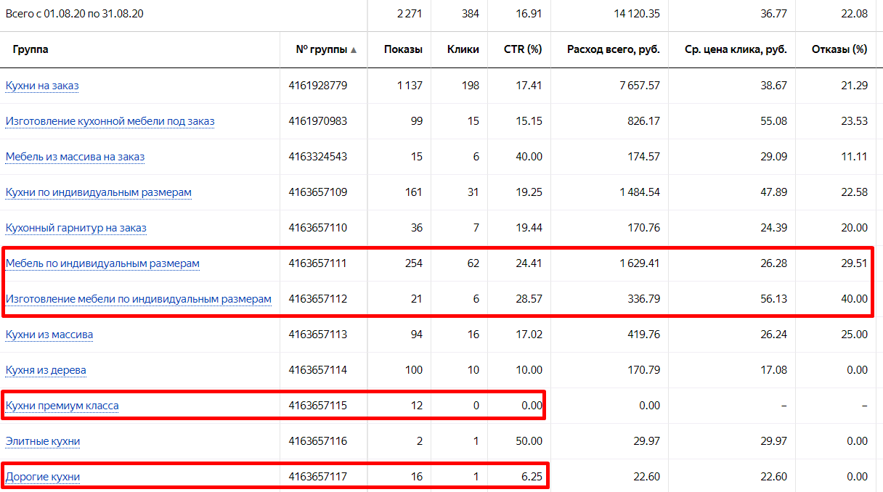Select total CTR value 16.91
This screenshot has height=492, width=883.
(529, 13)
